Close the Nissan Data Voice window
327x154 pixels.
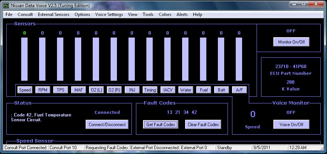(315, 4)
